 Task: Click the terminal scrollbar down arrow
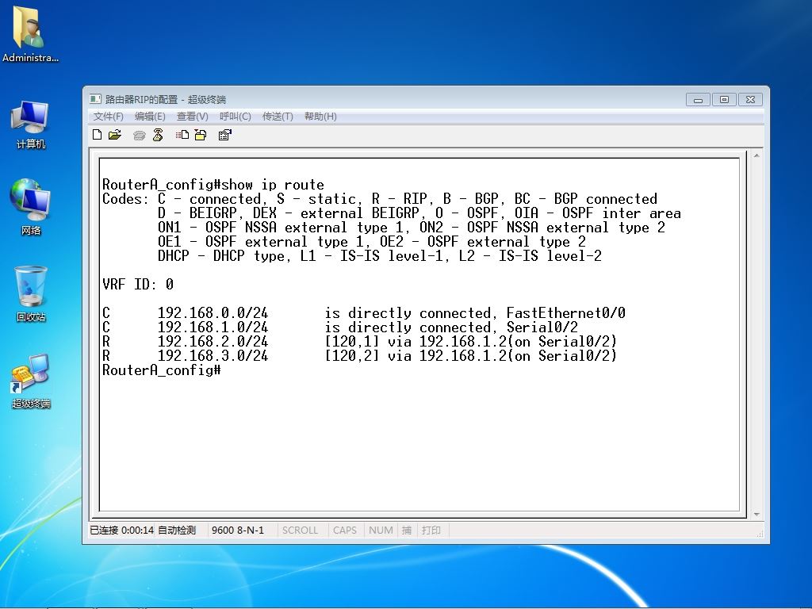click(x=756, y=514)
